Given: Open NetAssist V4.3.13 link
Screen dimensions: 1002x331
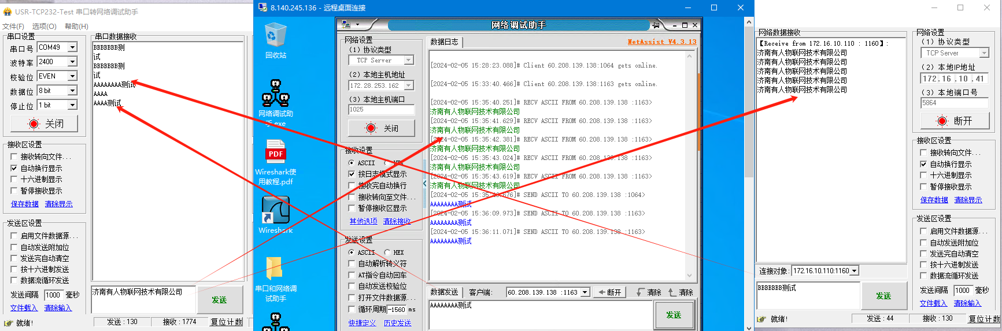Looking at the screenshot, I should (x=662, y=42).
